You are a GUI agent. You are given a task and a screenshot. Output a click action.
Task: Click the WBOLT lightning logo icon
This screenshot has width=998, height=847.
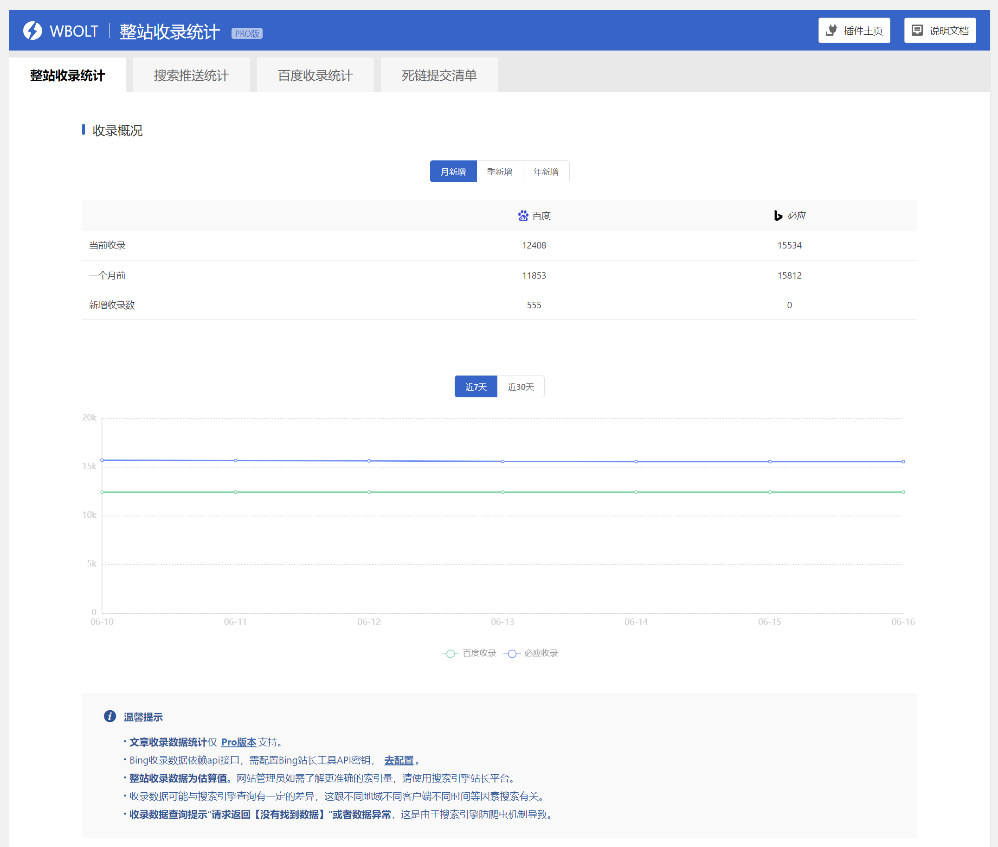coord(32,31)
